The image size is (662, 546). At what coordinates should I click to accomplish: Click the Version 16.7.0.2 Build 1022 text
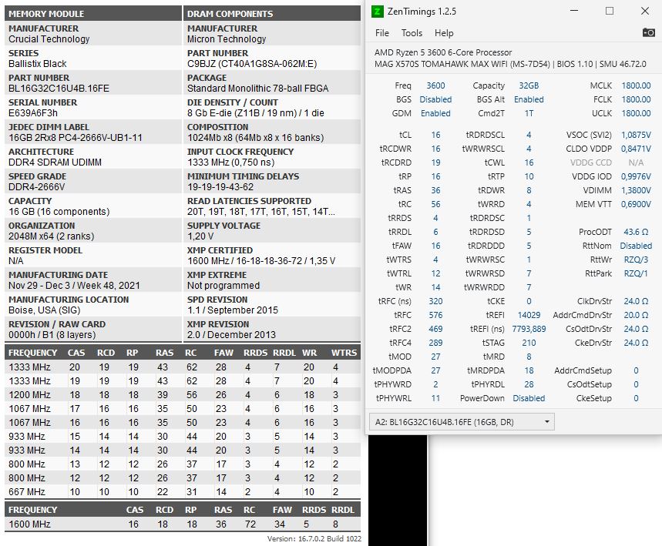(314, 539)
